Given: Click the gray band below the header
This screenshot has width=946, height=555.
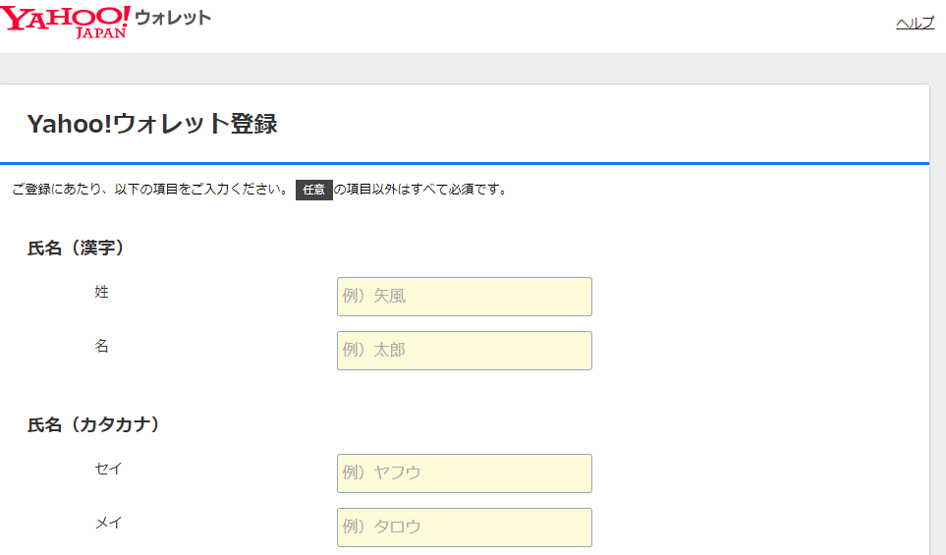Looking at the screenshot, I should (x=473, y=68).
